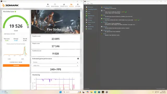Click the info icon beside Best score
The height and width of the screenshot is (94, 167).
coord(26,39)
